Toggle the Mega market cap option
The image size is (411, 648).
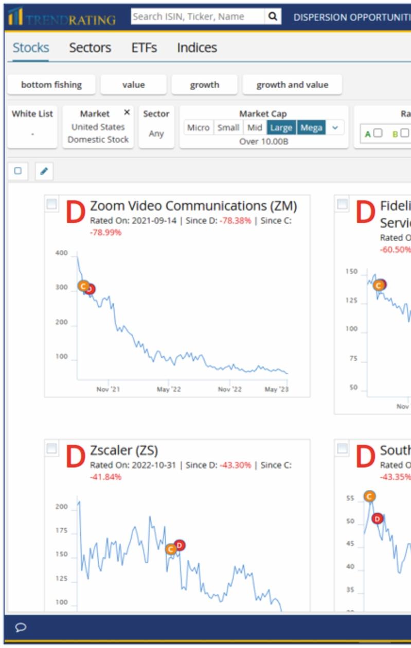(x=311, y=127)
